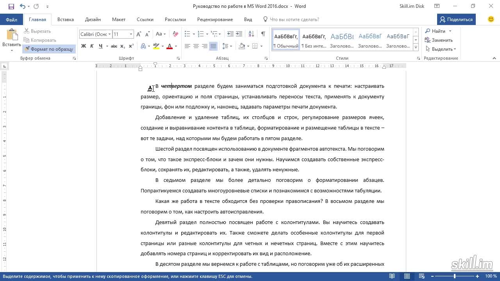Align text to the right
Screen dimensions: 500x281
(205, 46)
